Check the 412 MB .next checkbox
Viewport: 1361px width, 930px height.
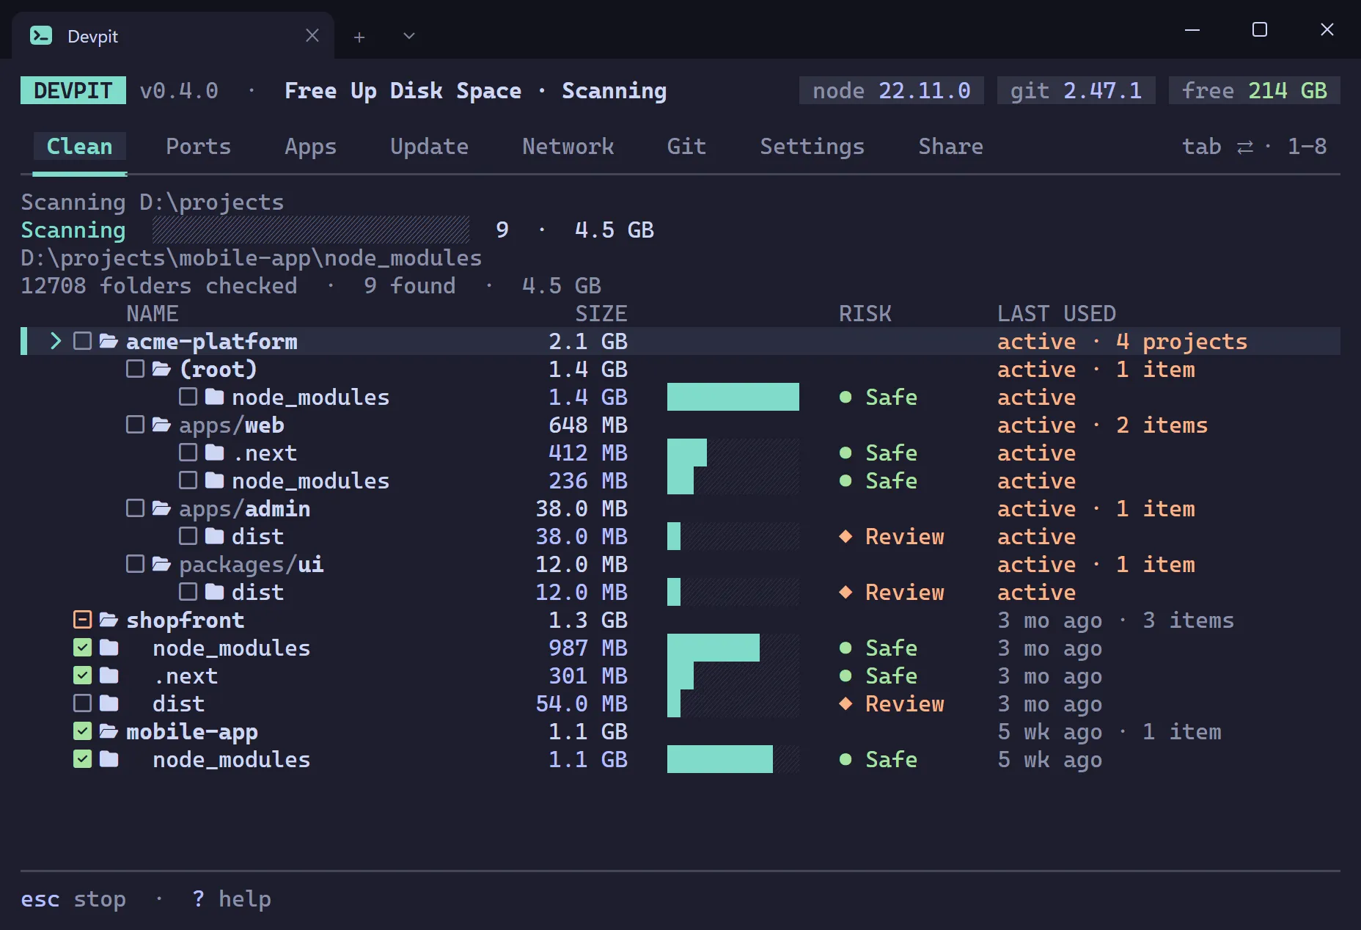(x=188, y=453)
